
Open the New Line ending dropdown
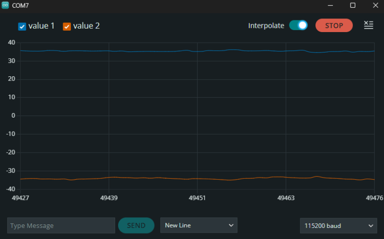pos(199,225)
